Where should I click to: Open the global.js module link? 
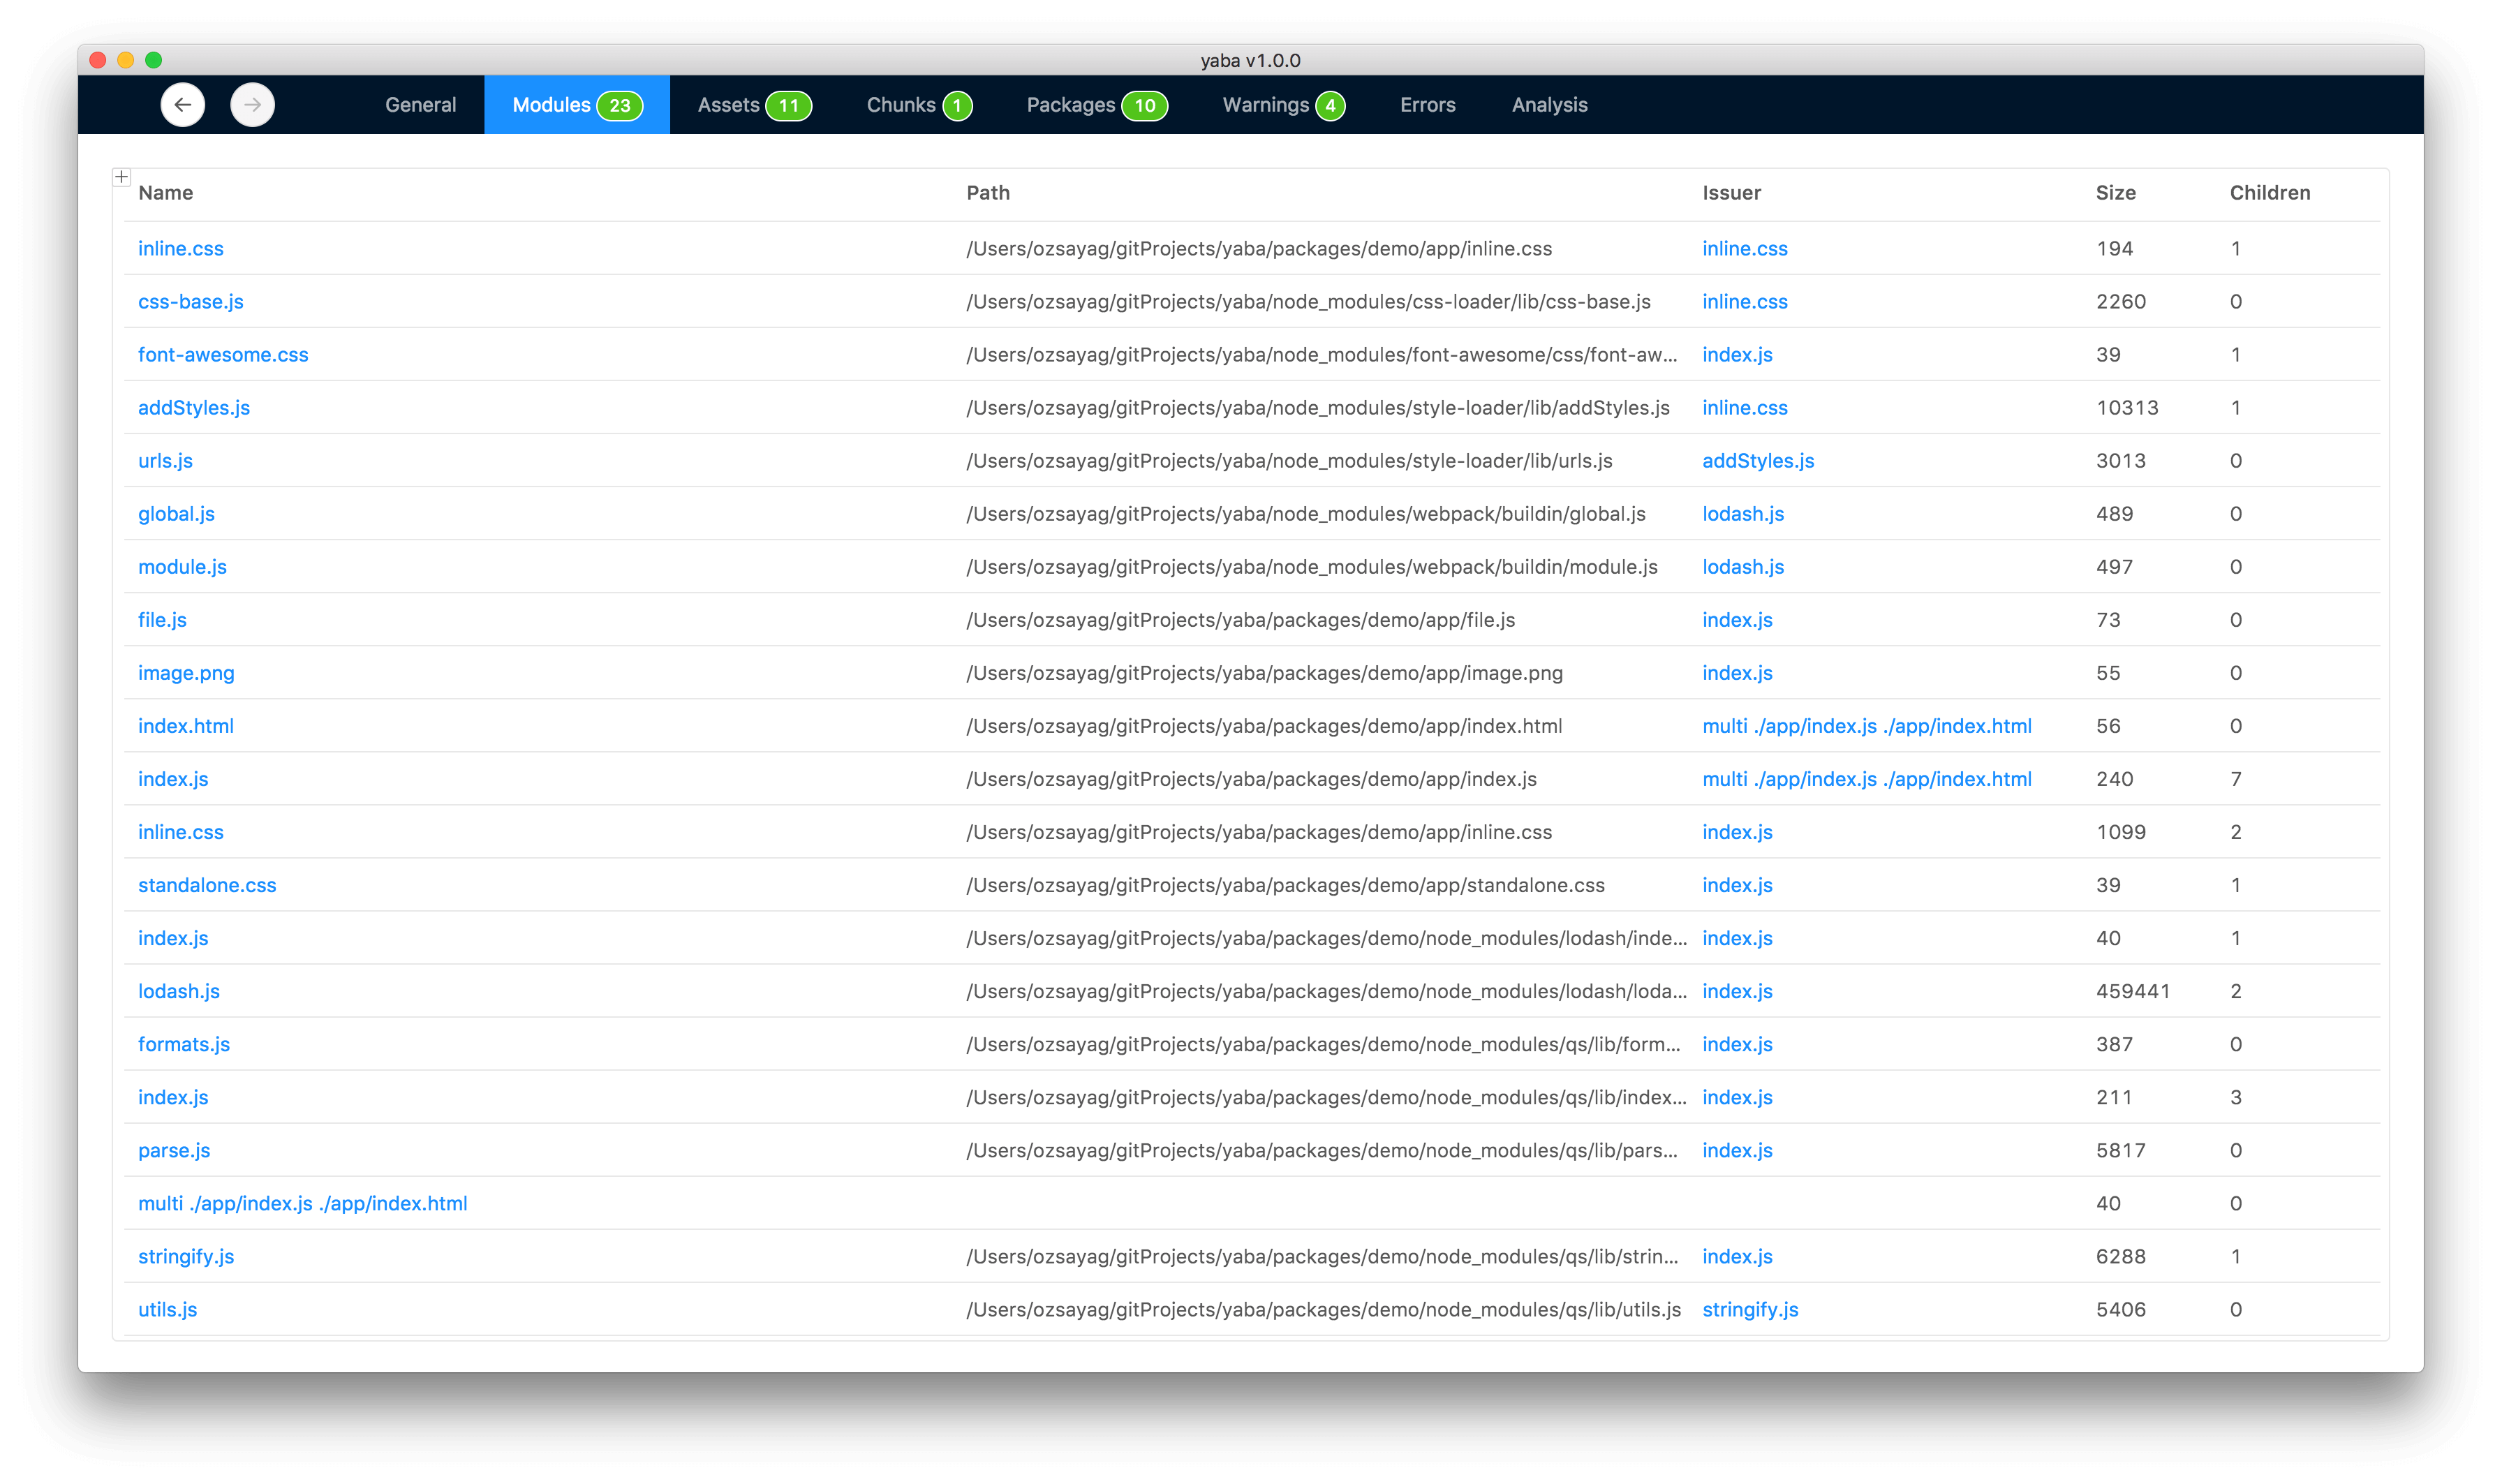[x=176, y=514]
